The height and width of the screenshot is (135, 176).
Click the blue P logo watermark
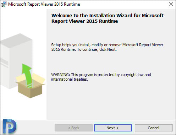(x=10, y=126)
